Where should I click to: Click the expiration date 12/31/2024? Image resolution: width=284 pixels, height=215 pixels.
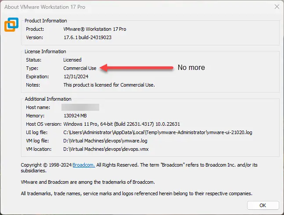76,77
